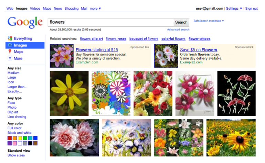Screen dimensions: 265x163
Task: Select Maps in the sidebar
Action: pyautogui.click(x=19, y=52)
